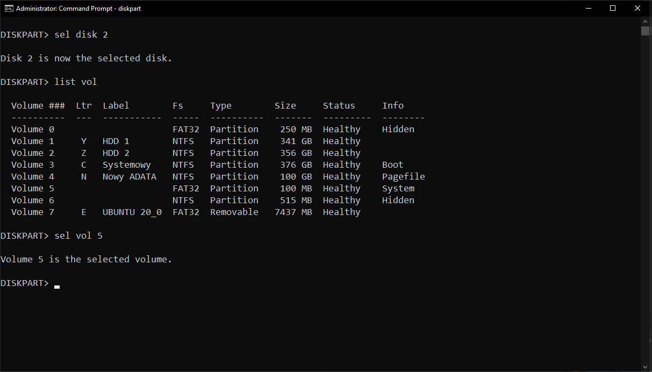
Task: Click the Pagefile label on Volume 4
Action: pos(403,176)
